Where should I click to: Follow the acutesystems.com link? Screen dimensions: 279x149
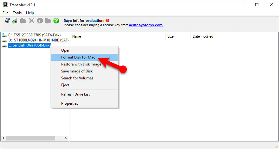coord(146,25)
